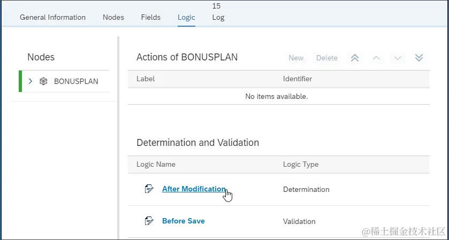Open the Fields tab
The height and width of the screenshot is (240, 449).
click(150, 17)
